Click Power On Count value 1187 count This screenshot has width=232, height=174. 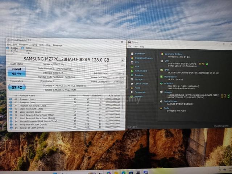click(x=116, y=78)
